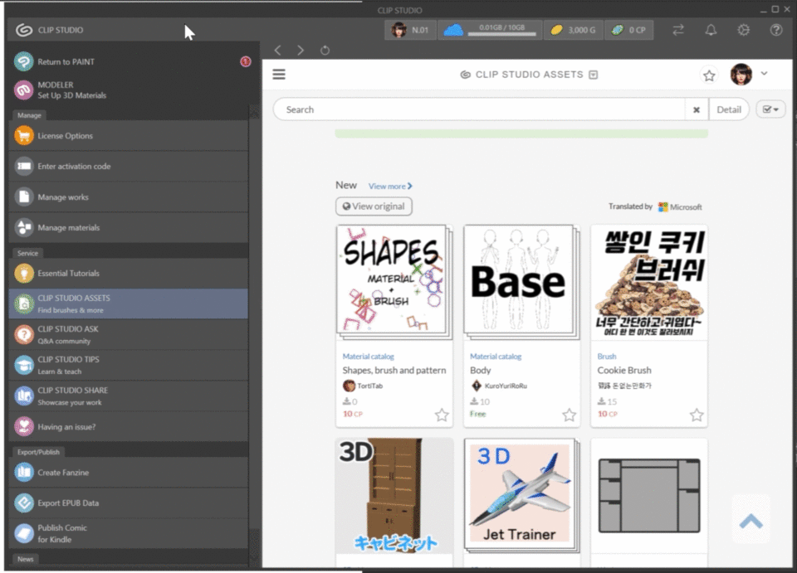Open Material catalog link above Body

496,357
